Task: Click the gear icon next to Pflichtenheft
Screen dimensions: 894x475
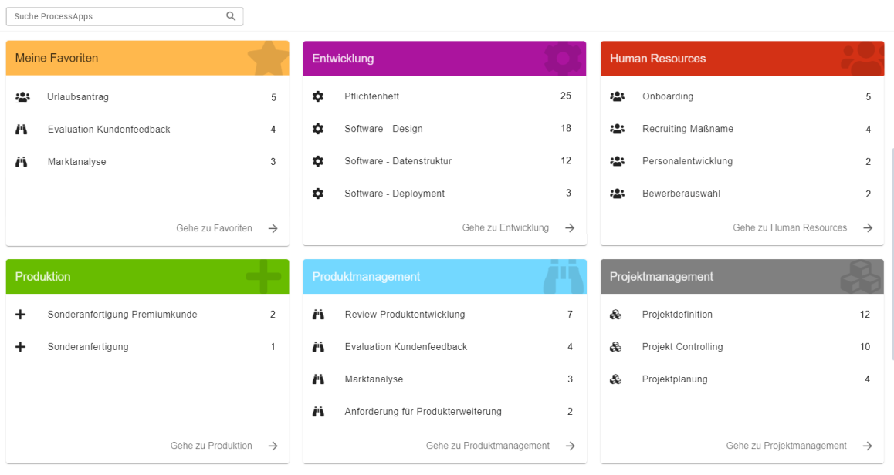Action: click(x=318, y=96)
